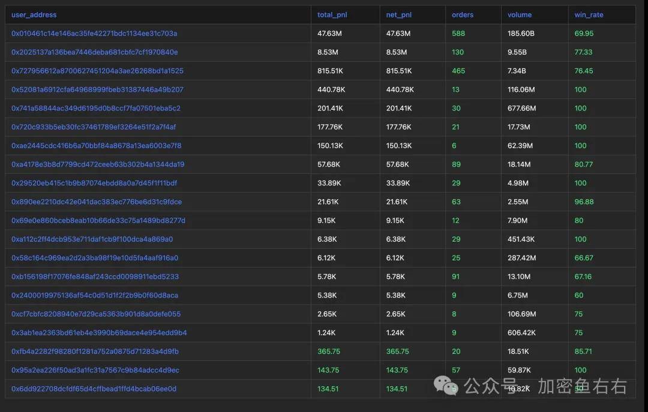Click the 185.60B volume cell

click(x=521, y=34)
